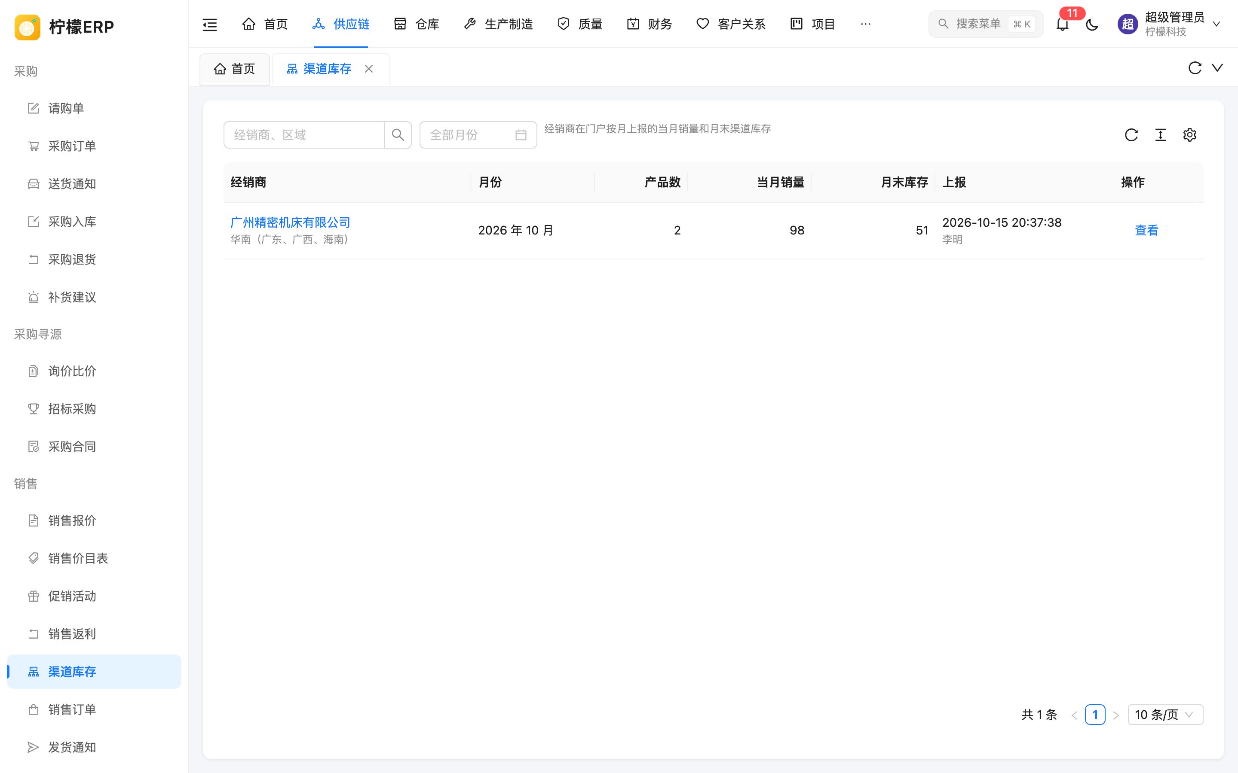Toggle dark mode moon icon
Viewport: 1238px width, 773px height.
1092,24
